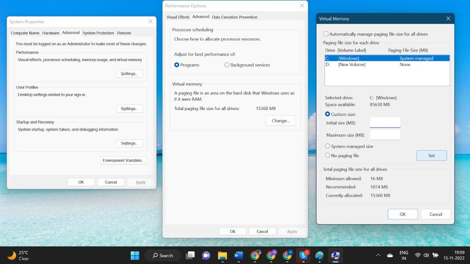Viewport: 470px width, 264px height.
Task: Open Skype from the taskbar
Action: point(304,255)
